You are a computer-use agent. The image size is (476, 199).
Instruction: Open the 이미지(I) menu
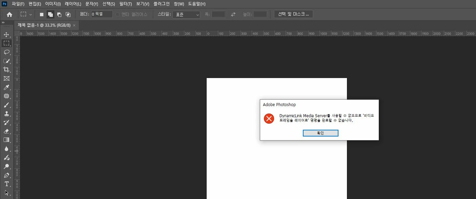click(53, 4)
